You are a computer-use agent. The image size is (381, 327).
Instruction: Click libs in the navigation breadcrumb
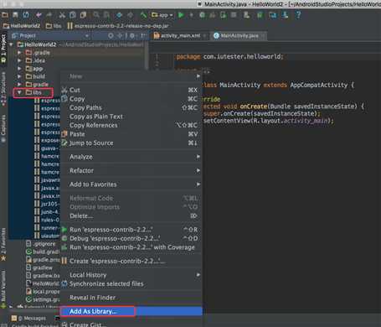coord(54,26)
